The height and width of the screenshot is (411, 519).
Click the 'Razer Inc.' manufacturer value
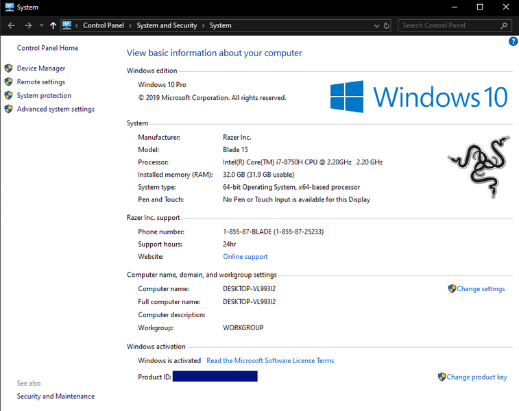click(x=237, y=137)
